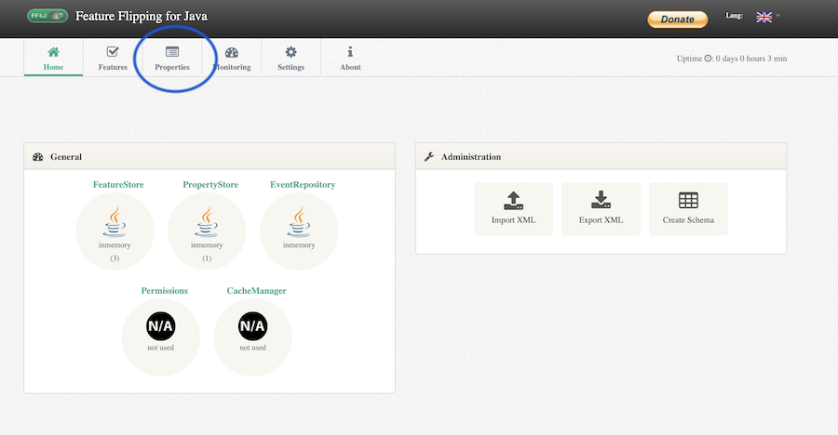Screen dimensions: 838x435
Task: Click the Import XML button
Action: coord(513,208)
